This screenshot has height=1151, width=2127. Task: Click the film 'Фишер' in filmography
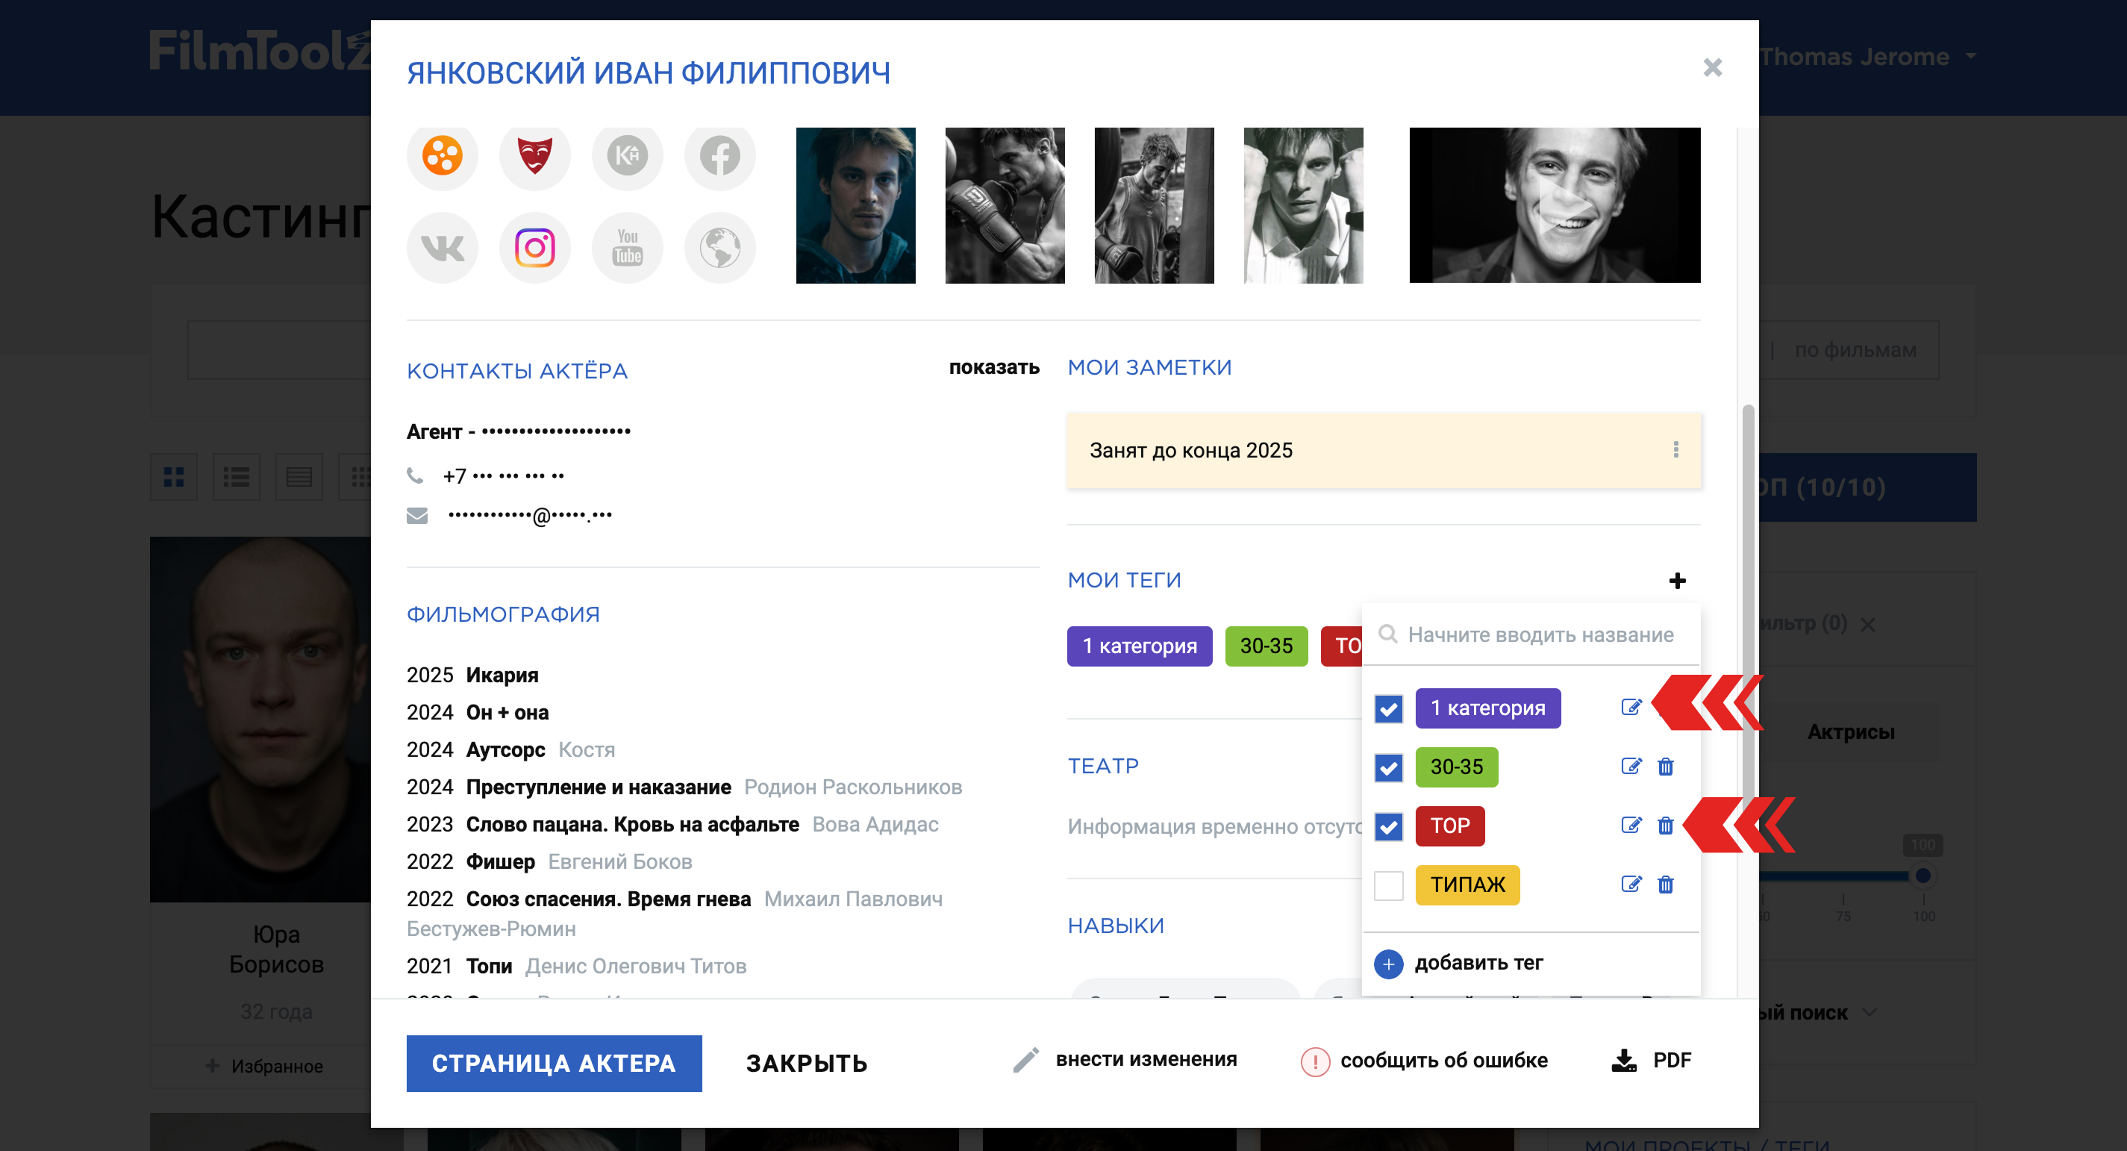click(x=500, y=861)
